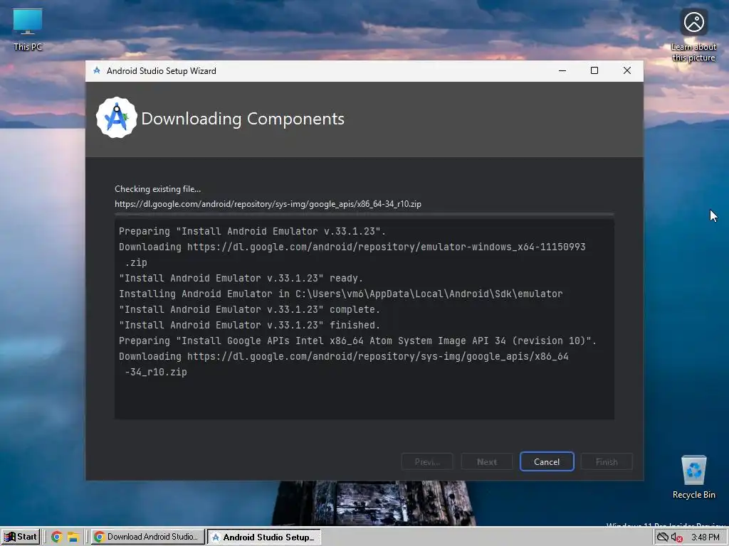The width and height of the screenshot is (729, 546).
Task: Click 'Preparing Install Google APIs Intel' log line
Action: pos(357,341)
